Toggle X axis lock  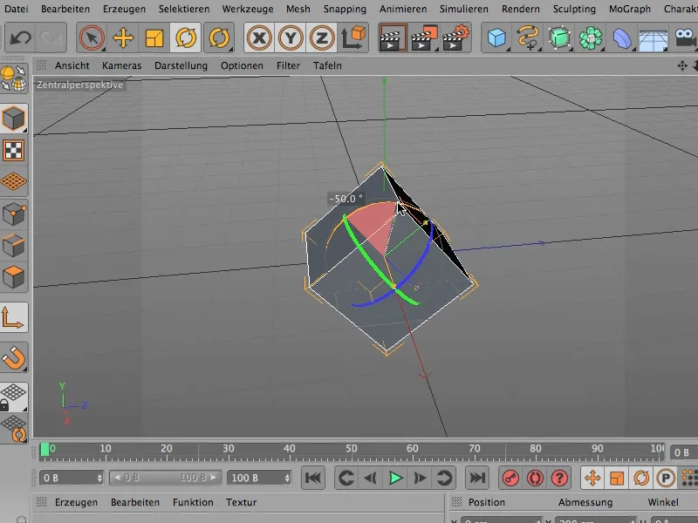258,38
